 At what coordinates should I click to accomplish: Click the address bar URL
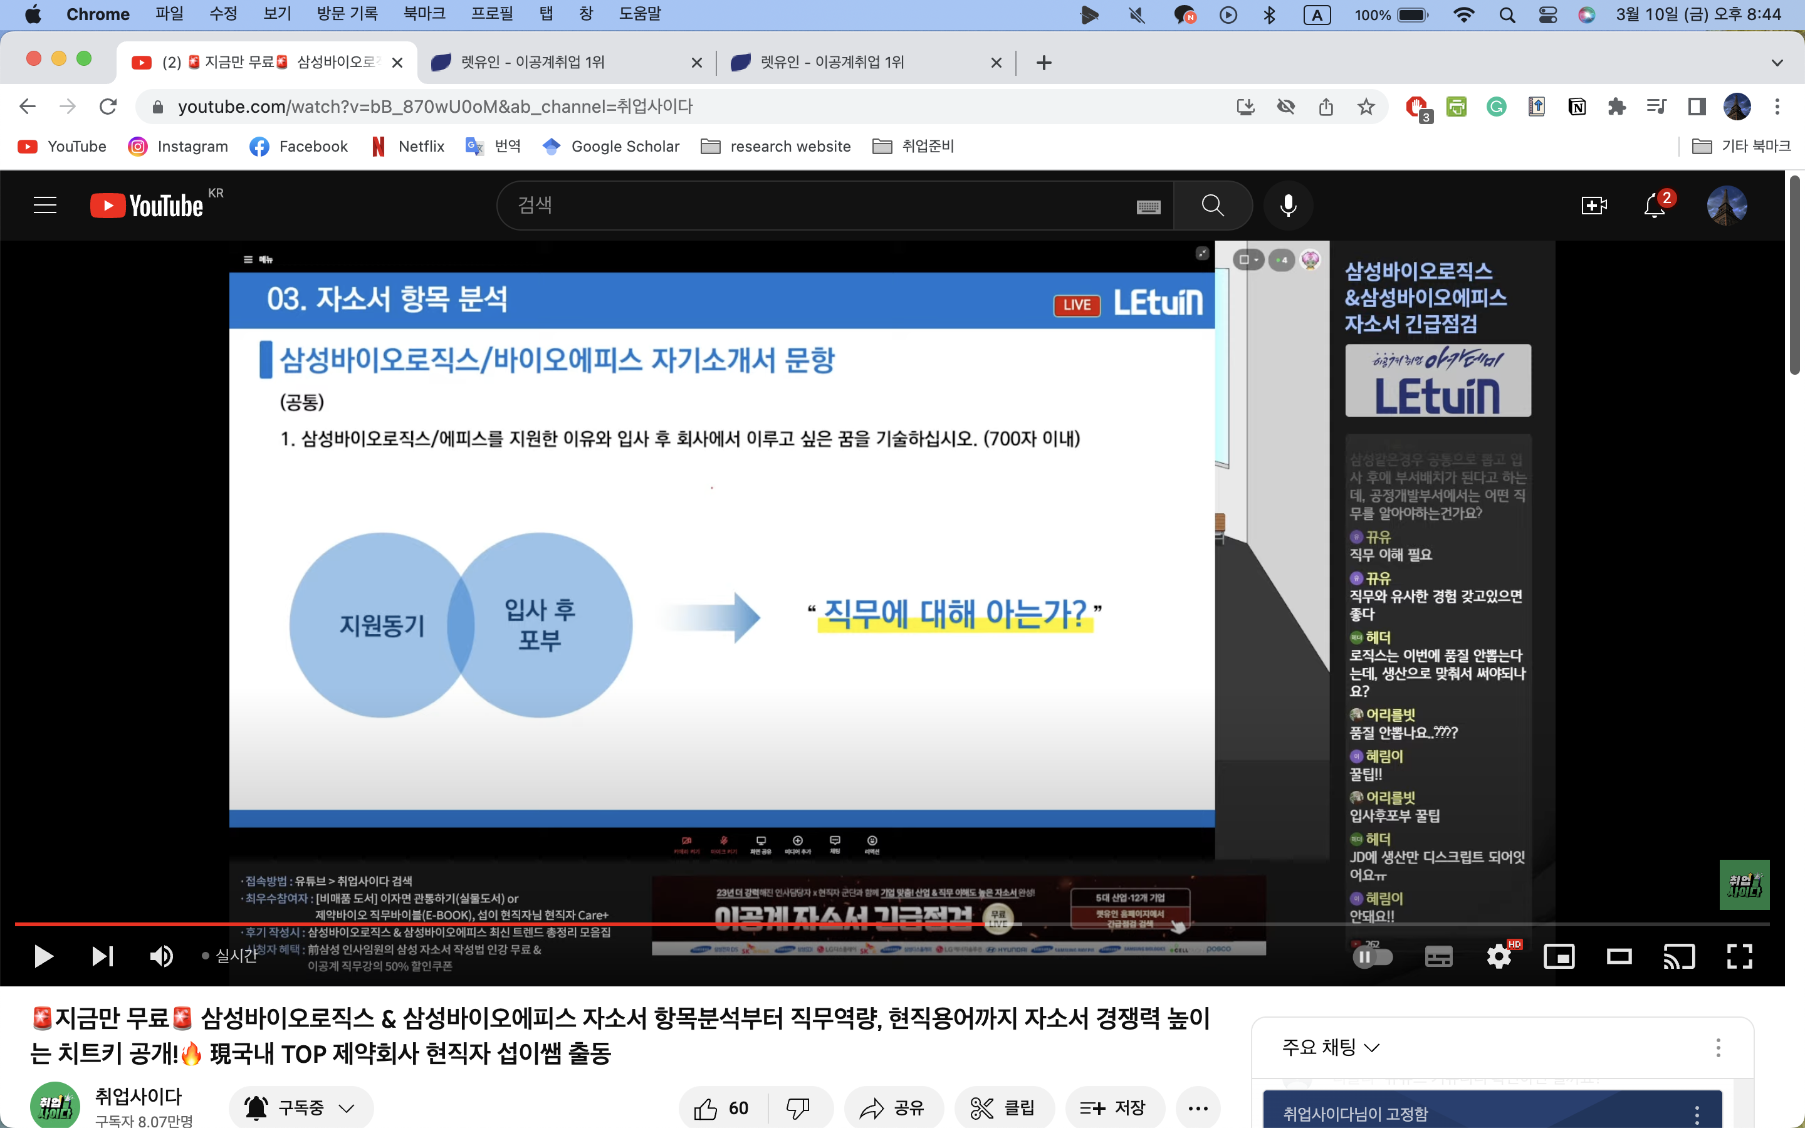pyautogui.click(x=436, y=107)
